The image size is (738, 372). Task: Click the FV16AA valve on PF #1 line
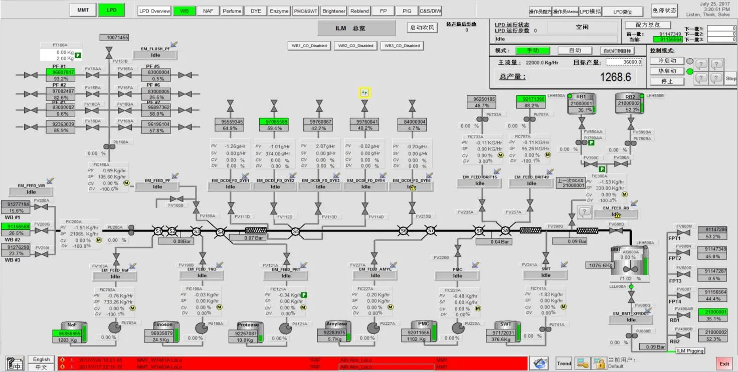pyautogui.click(x=92, y=75)
